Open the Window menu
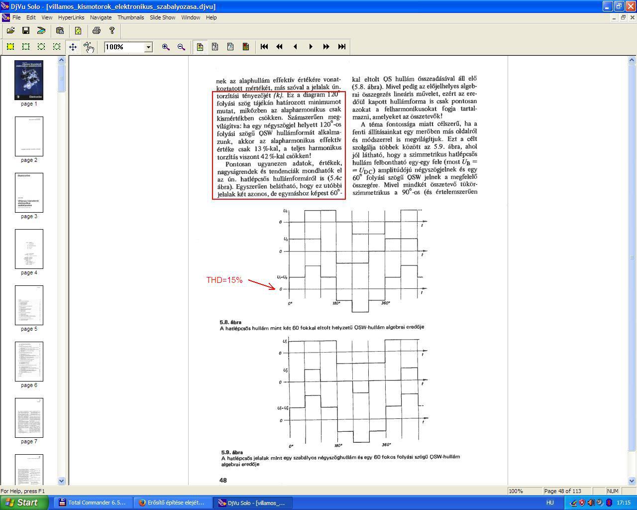 pyautogui.click(x=191, y=17)
